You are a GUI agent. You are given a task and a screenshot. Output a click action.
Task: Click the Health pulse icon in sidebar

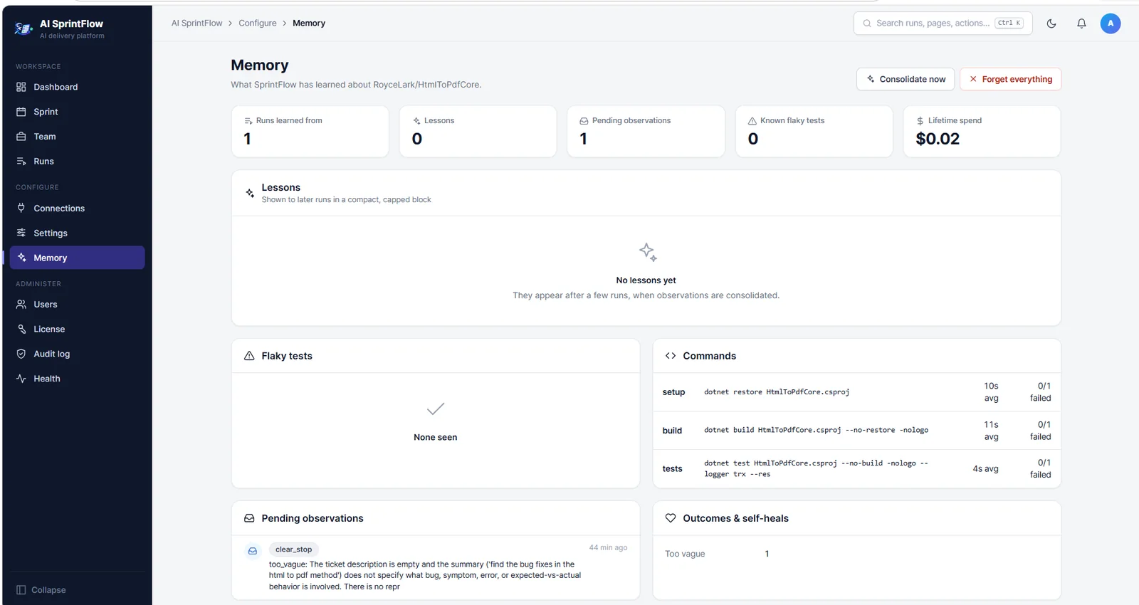[x=21, y=379]
